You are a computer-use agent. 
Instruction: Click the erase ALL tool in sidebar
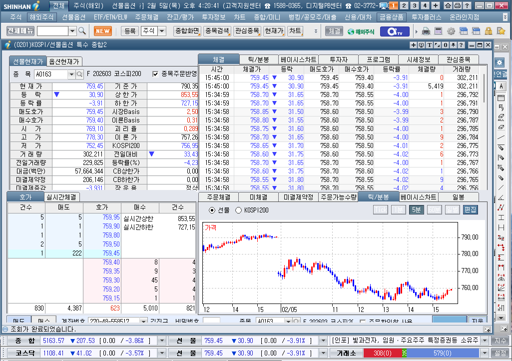pyautogui.click(x=501, y=117)
